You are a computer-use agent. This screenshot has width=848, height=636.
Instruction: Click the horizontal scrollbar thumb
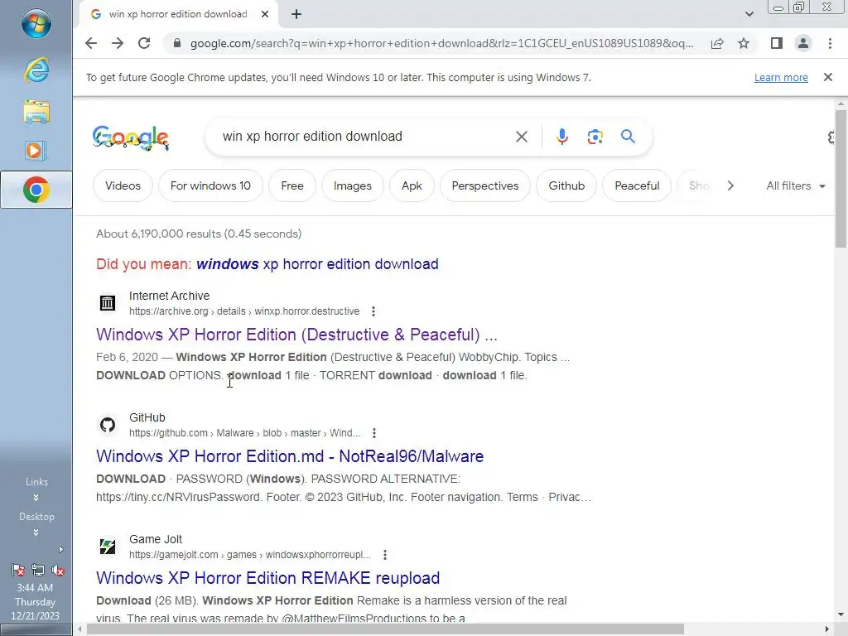pos(386,629)
